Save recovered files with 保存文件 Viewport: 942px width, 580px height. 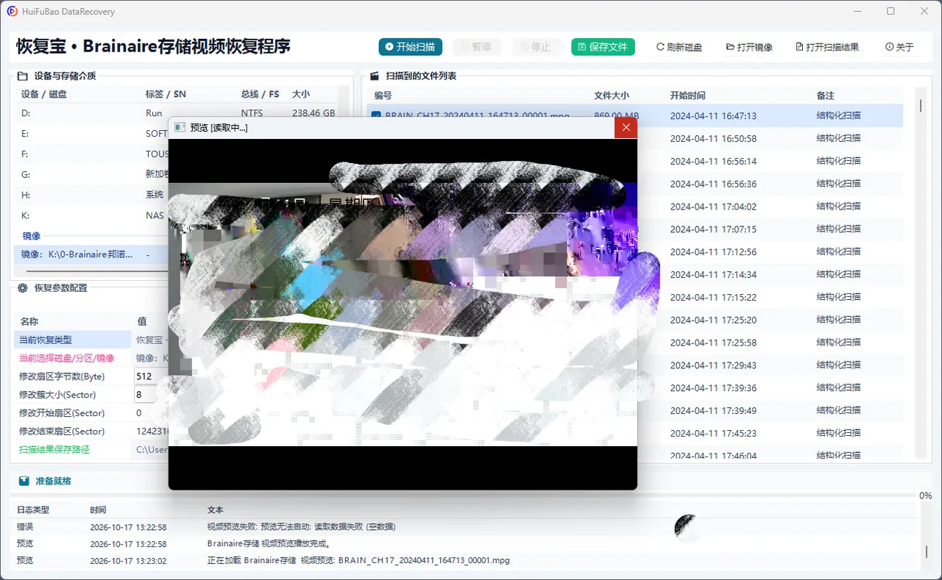point(603,47)
